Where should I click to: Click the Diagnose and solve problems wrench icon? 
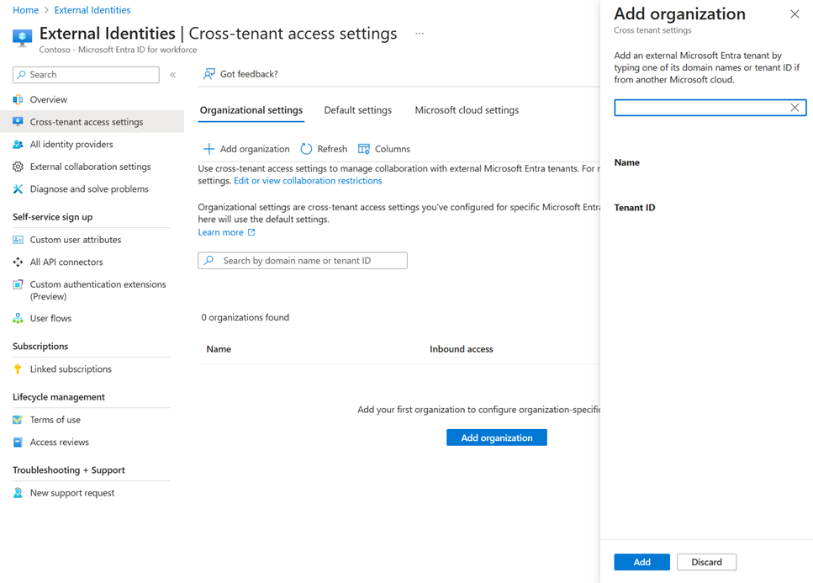[18, 188]
